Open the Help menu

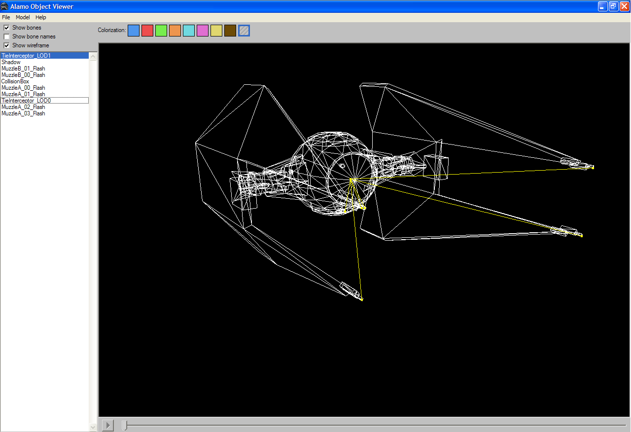(40, 17)
